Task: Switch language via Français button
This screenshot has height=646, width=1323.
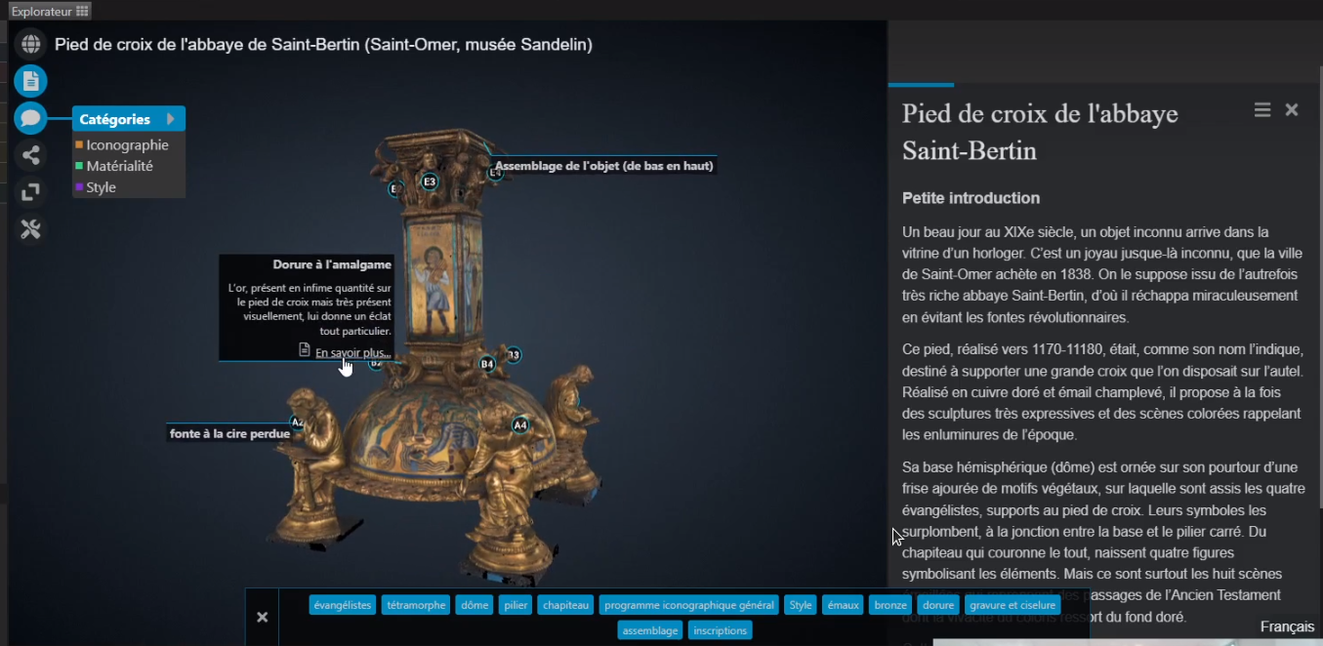Action: point(1287,626)
